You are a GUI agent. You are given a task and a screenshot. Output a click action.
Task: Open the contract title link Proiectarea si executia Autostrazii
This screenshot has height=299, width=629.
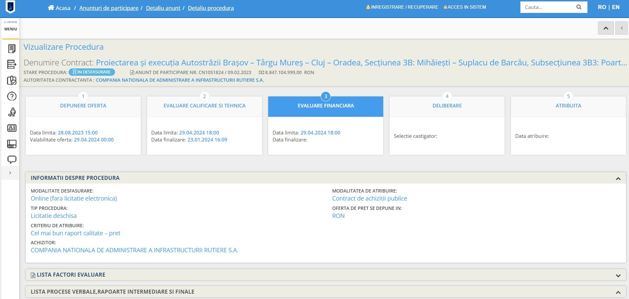tap(361, 63)
